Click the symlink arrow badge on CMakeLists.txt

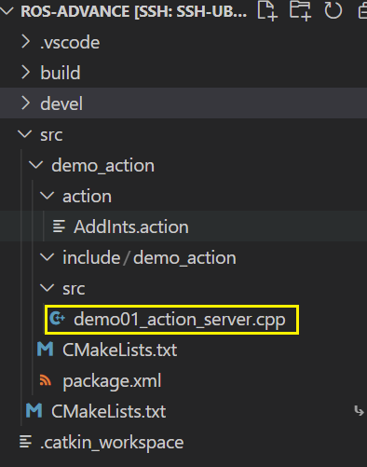[359, 411]
